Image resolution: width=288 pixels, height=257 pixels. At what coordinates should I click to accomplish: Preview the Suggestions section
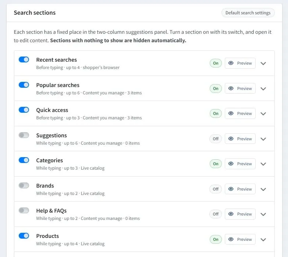(x=240, y=139)
